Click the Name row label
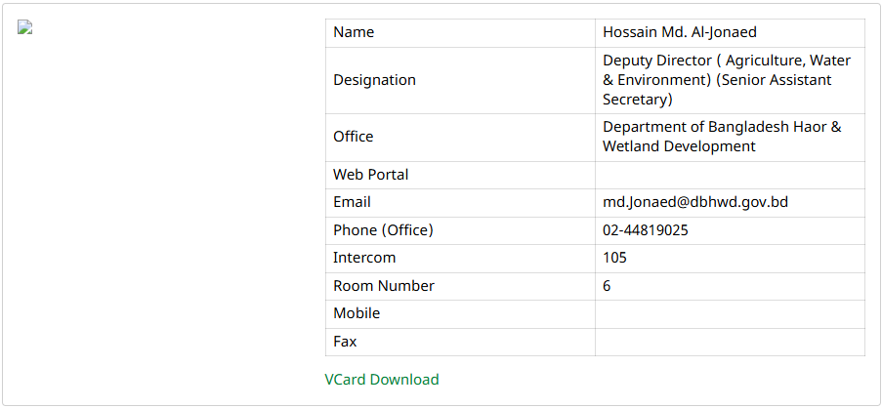 354,32
